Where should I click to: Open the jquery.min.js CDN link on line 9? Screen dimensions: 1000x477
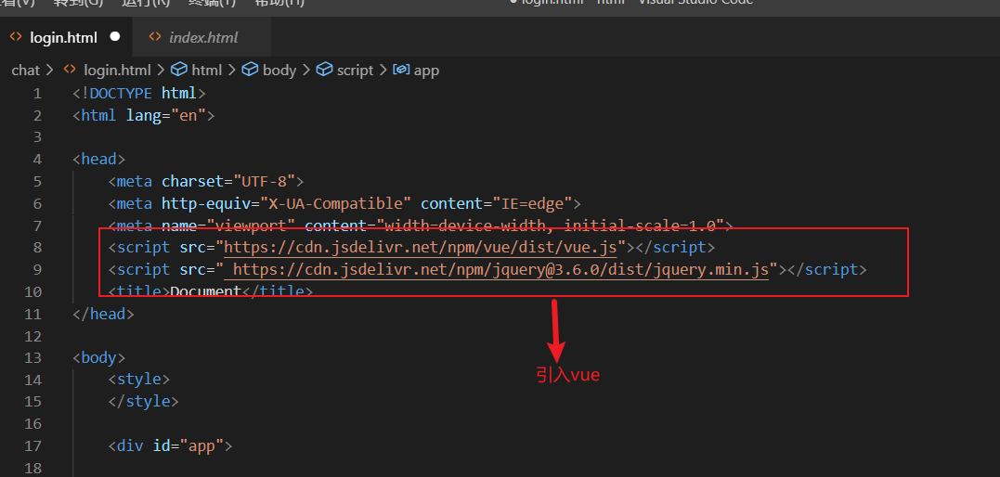click(500, 270)
